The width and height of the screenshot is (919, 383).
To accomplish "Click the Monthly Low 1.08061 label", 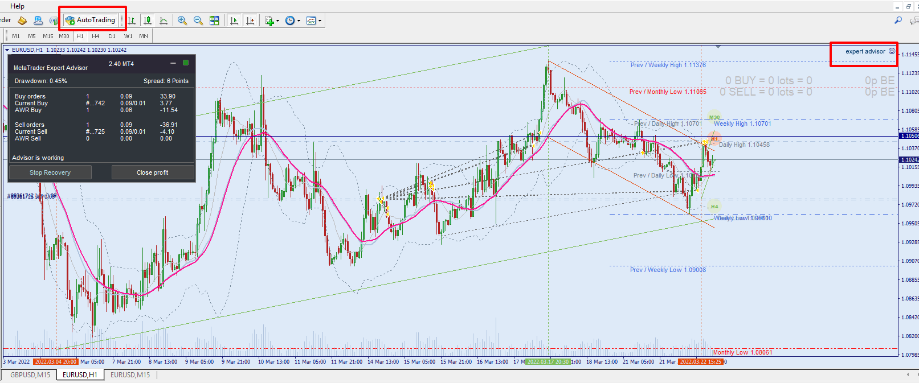I will tap(742, 352).
